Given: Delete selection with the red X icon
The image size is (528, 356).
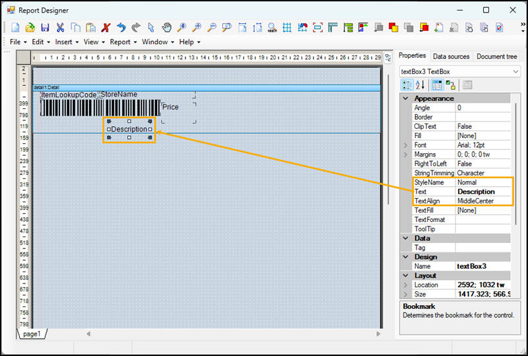Looking at the screenshot, I should click(x=106, y=27).
